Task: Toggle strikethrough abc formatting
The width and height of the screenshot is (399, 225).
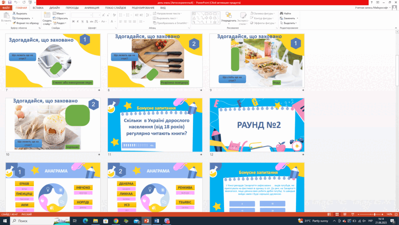Action: (91, 21)
